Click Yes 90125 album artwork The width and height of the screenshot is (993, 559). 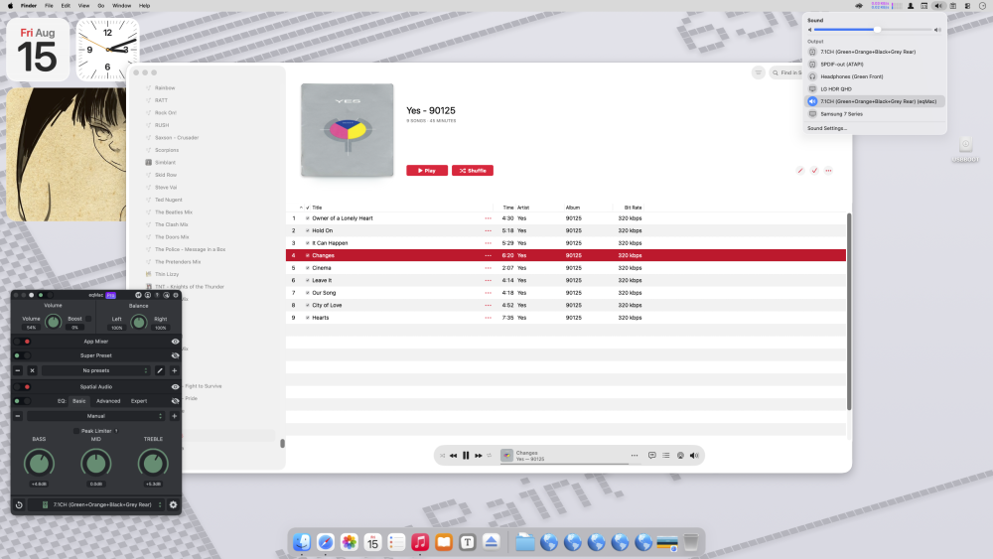point(347,130)
